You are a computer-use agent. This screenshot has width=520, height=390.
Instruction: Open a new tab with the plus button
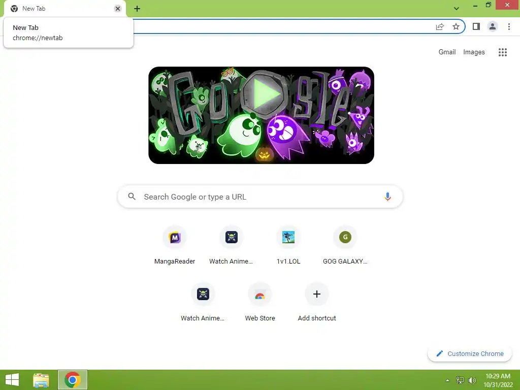tap(137, 9)
